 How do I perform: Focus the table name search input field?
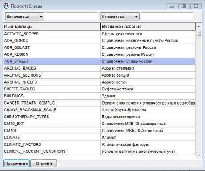pyautogui.click(x=72, y=16)
